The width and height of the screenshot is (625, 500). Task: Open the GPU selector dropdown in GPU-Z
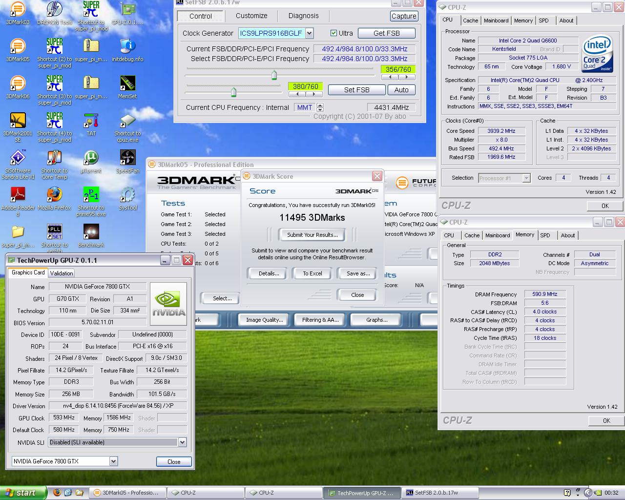coord(113,461)
